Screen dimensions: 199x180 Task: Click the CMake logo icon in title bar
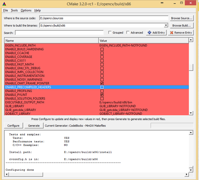[x=4, y=4]
